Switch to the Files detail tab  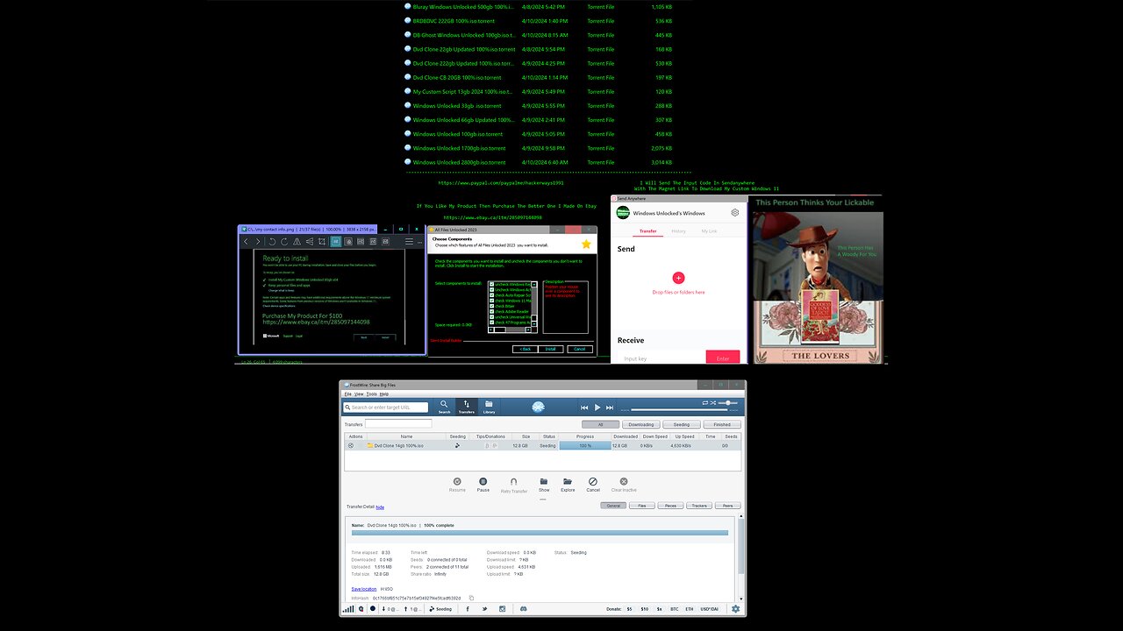pos(642,506)
